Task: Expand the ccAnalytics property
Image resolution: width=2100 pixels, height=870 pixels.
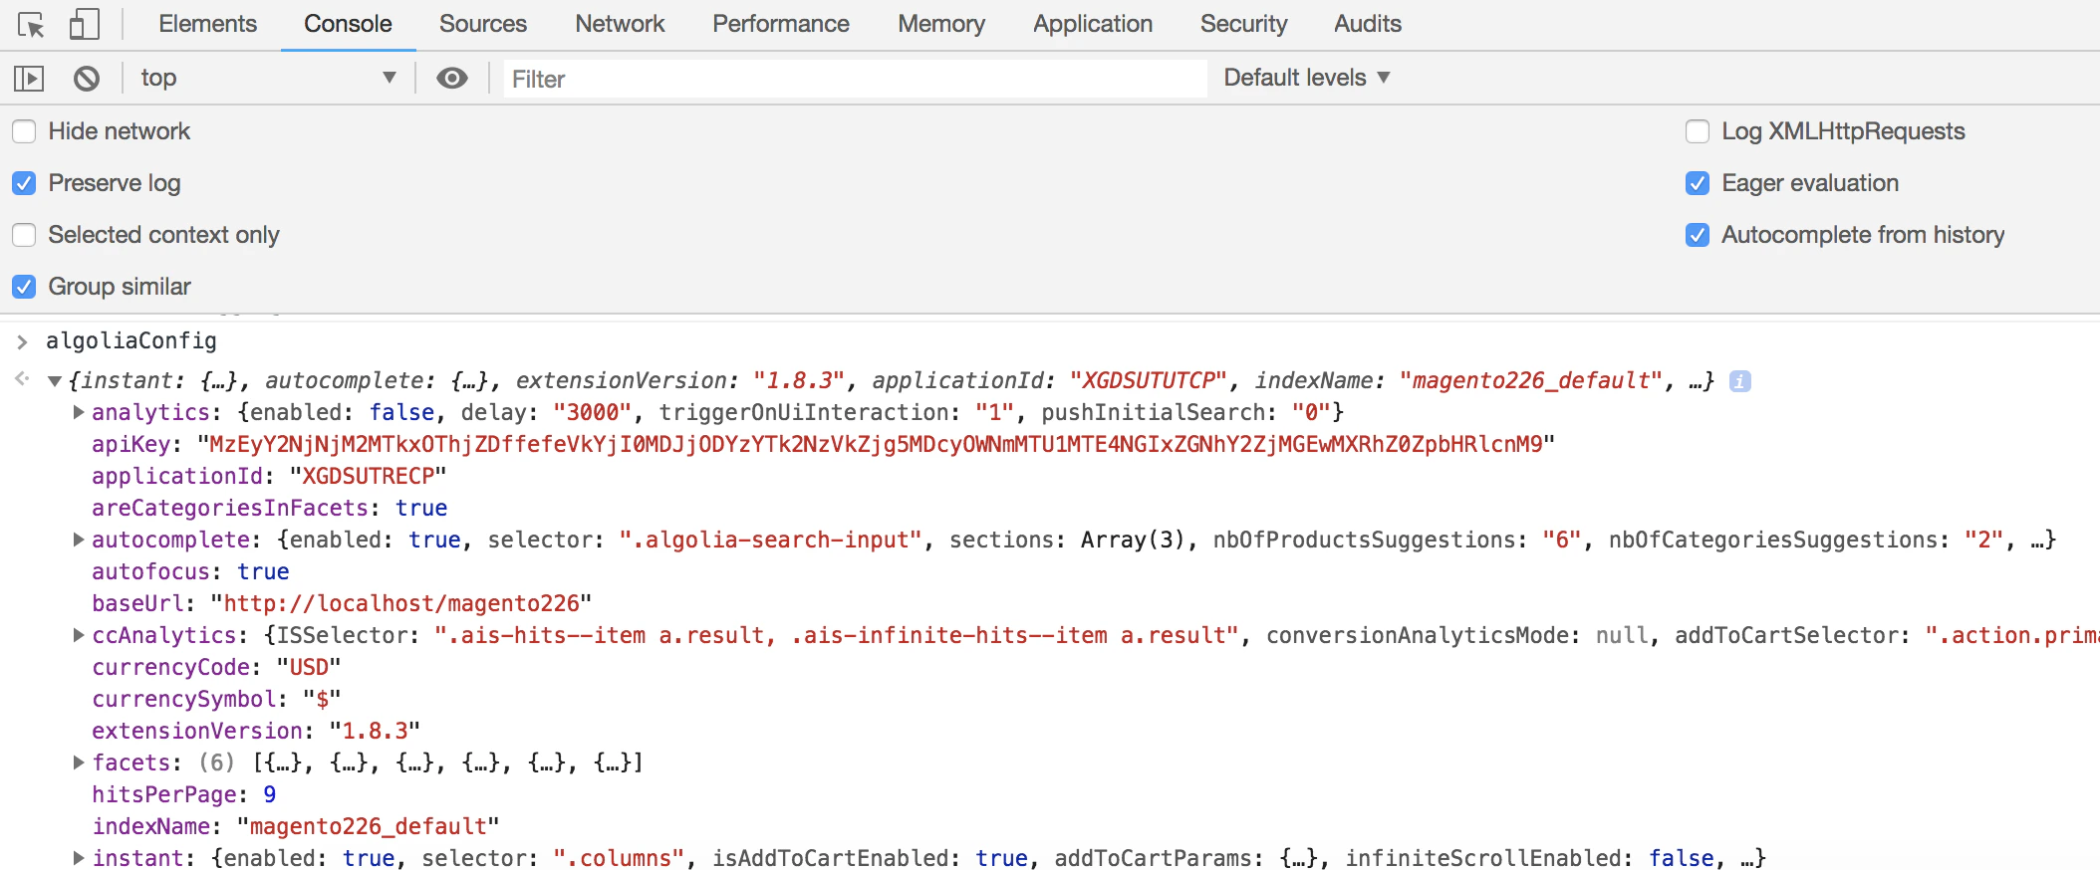Action: [79, 635]
